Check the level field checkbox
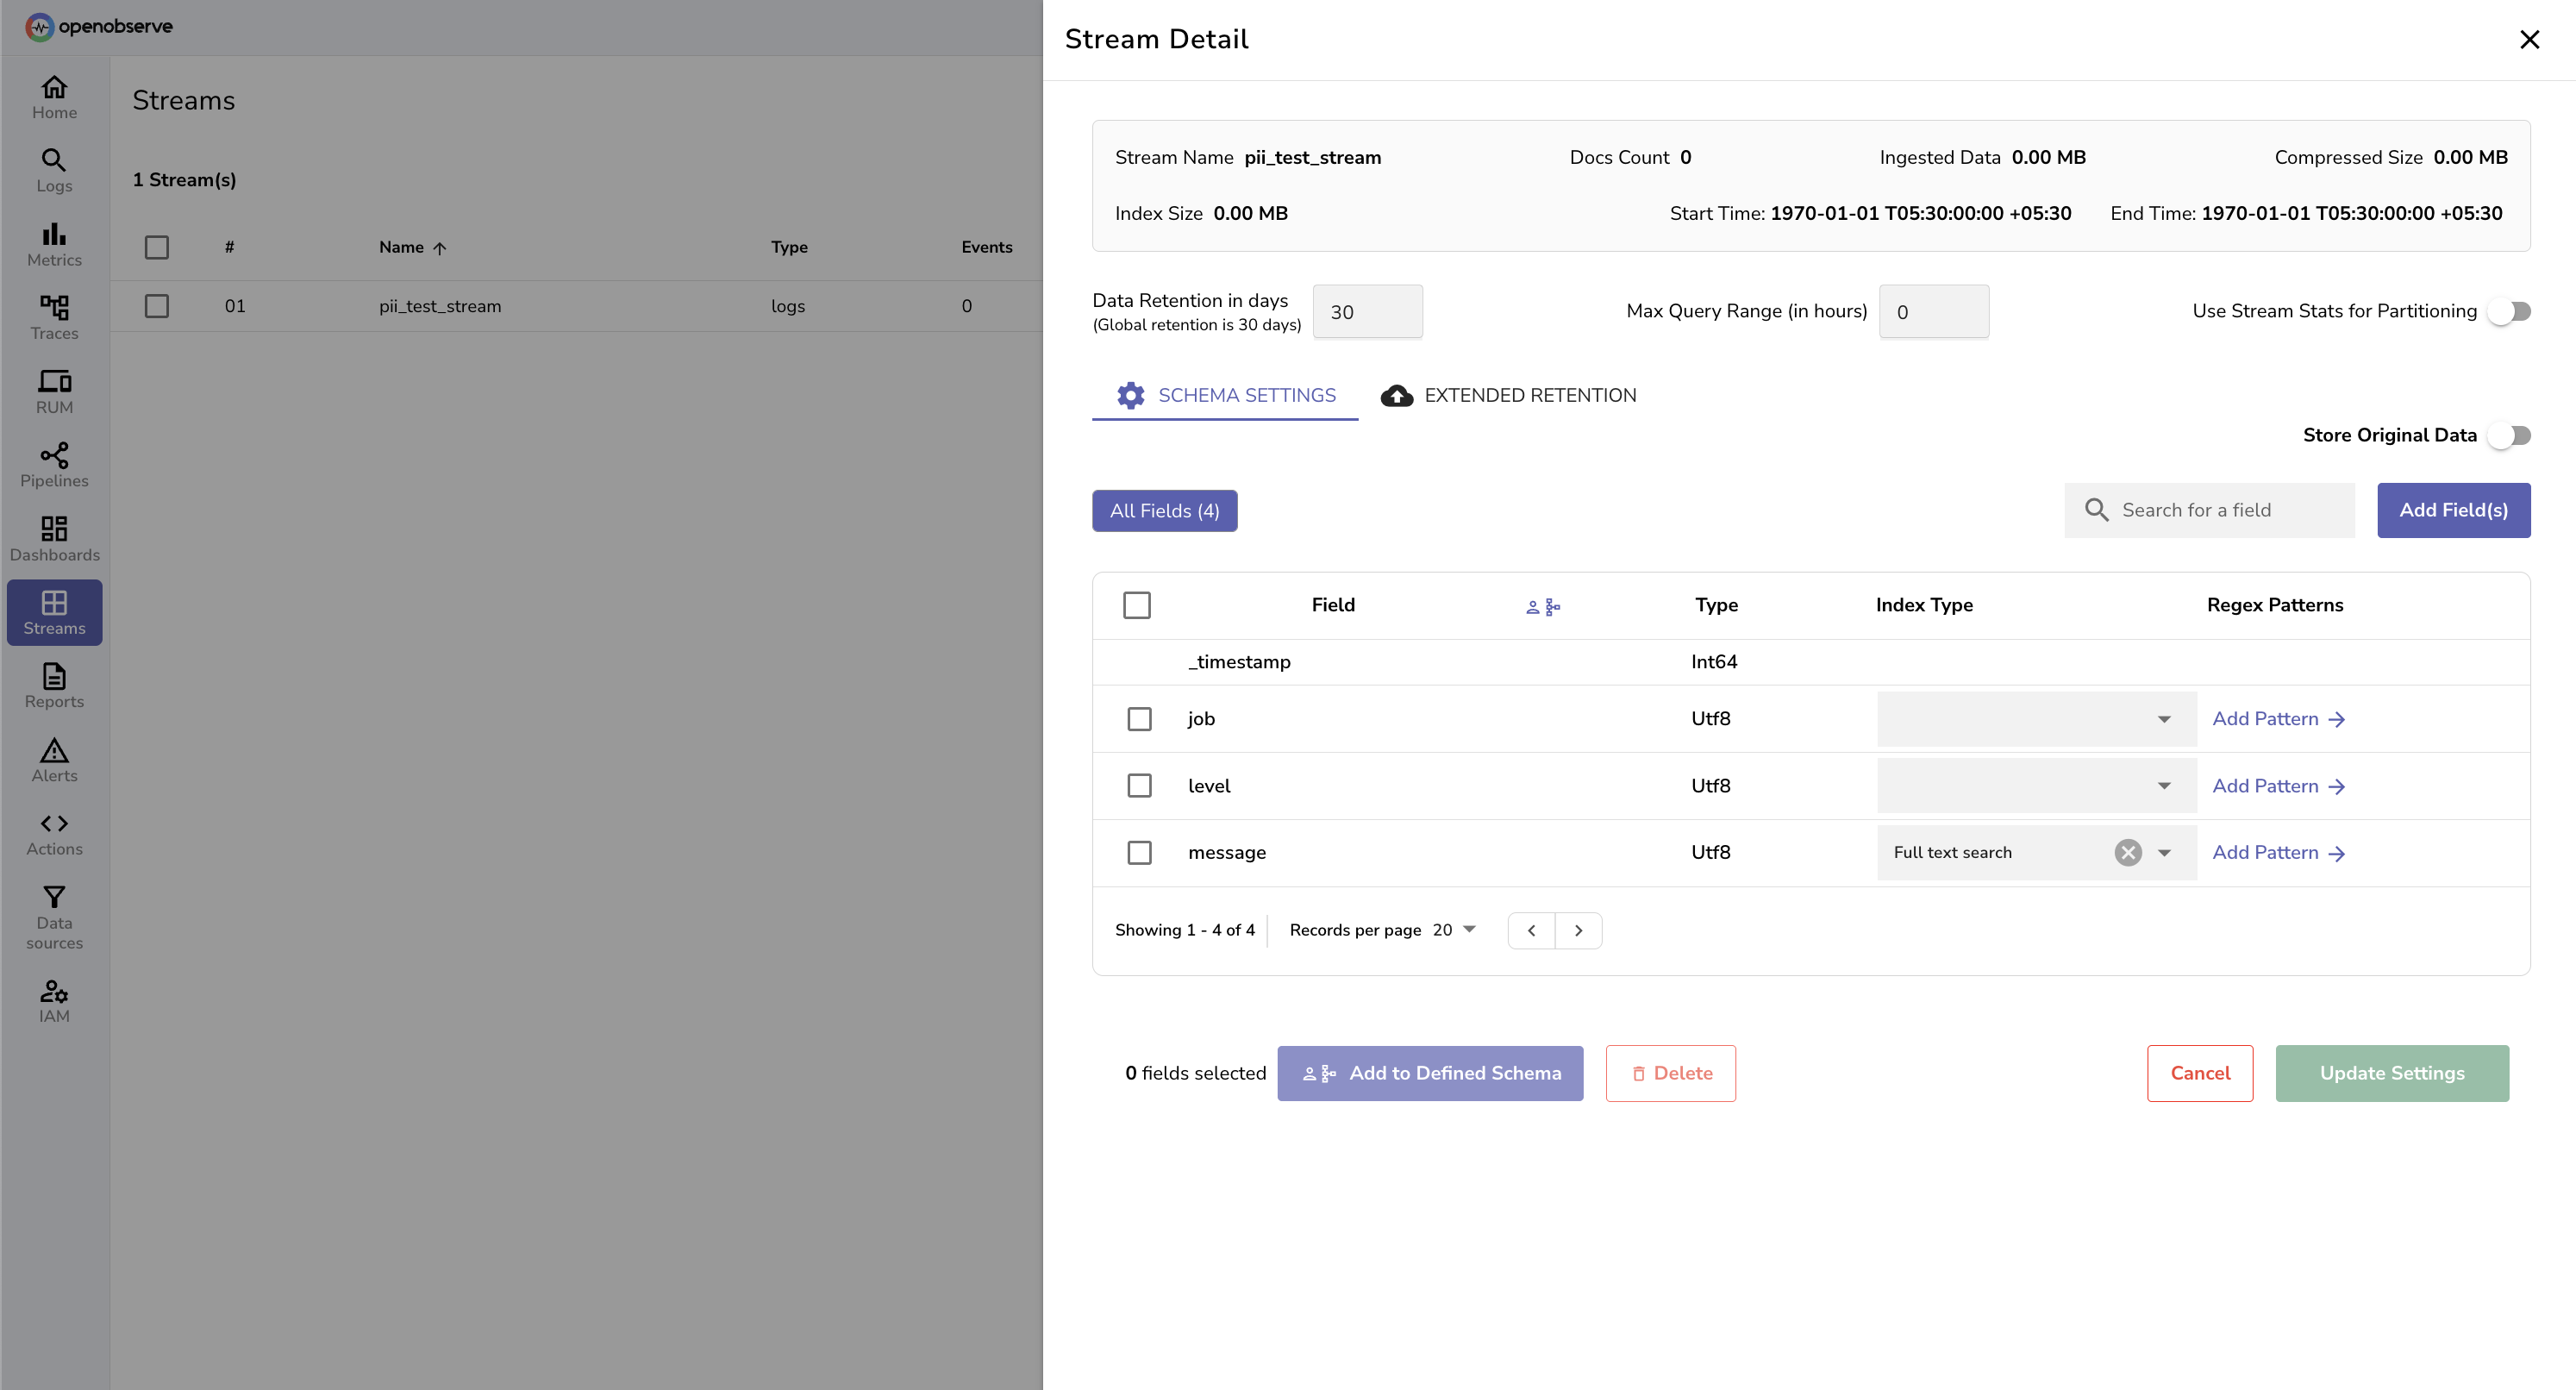Viewport: 2576px width, 1390px height. pos(1139,786)
